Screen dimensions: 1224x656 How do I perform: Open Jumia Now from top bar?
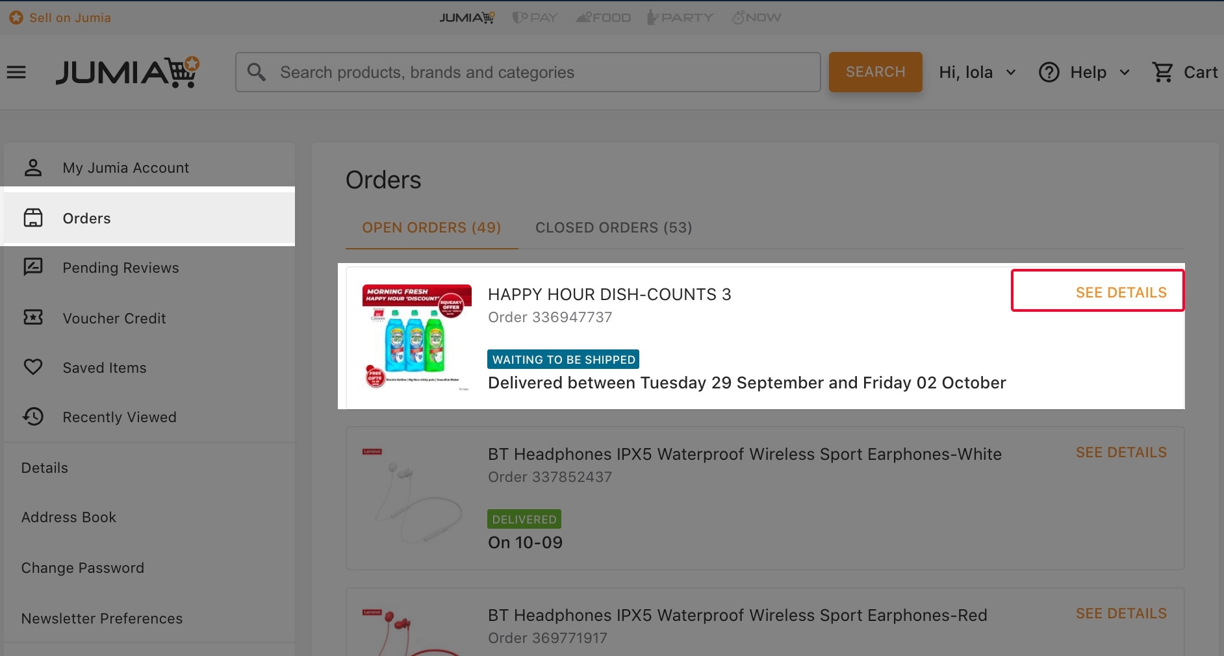[x=756, y=18]
